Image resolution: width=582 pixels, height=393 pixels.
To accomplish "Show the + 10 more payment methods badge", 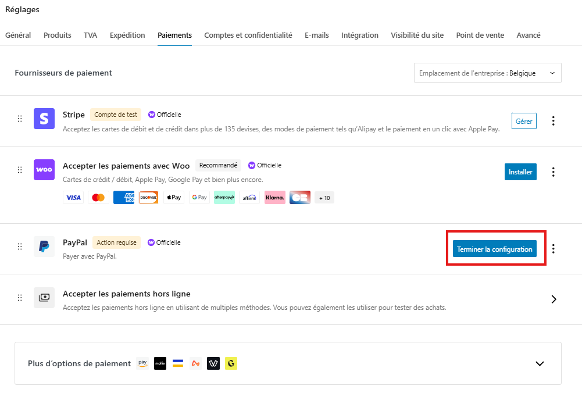I will click(x=324, y=198).
